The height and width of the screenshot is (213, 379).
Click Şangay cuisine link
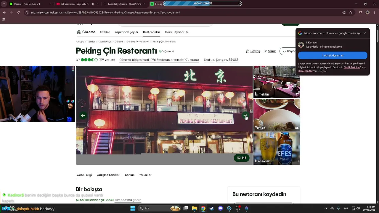click(x=221, y=60)
